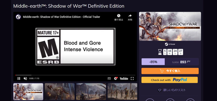Screen dimensions: 217x101
Task: Click the game cover banner image
Action: (x=170, y=26)
